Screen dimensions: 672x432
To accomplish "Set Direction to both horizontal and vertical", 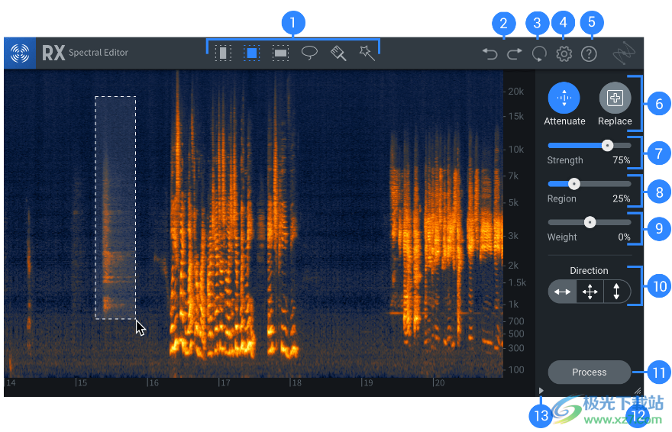I will (590, 292).
